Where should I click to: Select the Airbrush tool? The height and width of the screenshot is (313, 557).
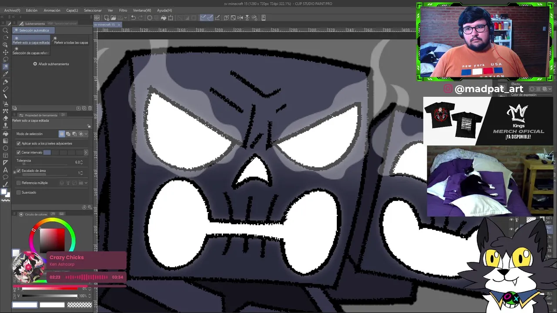point(6,104)
